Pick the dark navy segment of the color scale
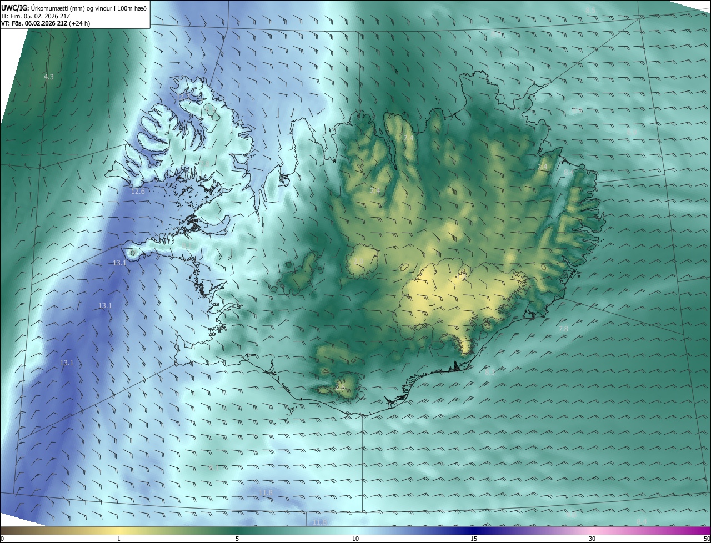 (474, 531)
